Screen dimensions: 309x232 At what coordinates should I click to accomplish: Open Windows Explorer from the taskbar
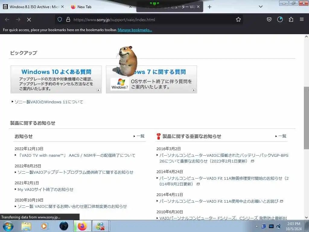click(26, 226)
